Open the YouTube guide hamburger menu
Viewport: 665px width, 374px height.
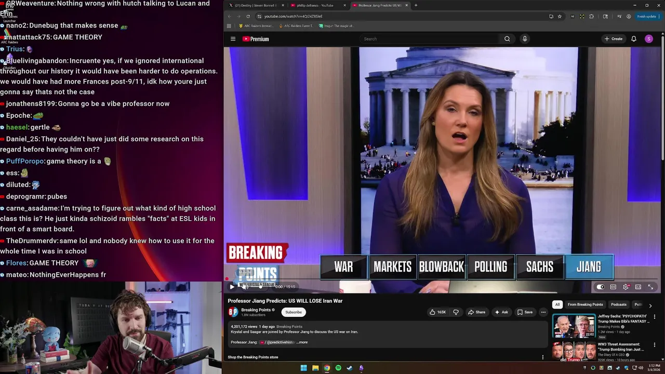[233, 39]
